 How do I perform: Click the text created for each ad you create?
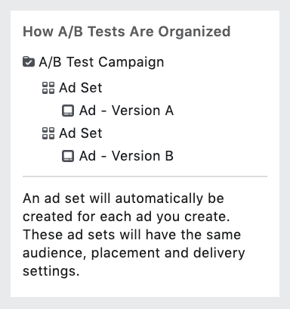click(126, 217)
